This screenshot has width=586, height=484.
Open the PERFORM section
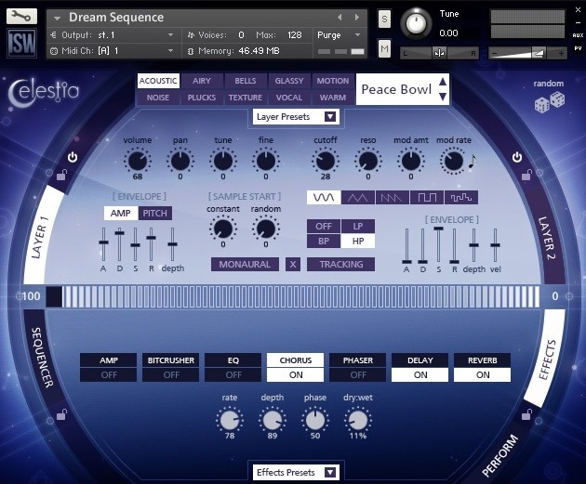coord(500,455)
